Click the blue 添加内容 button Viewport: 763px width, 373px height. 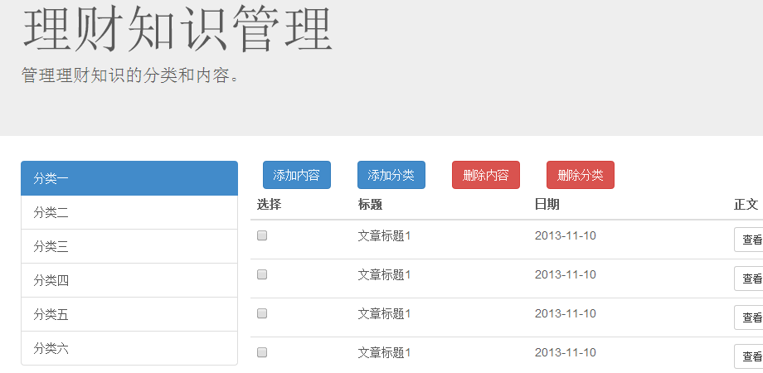coord(297,175)
